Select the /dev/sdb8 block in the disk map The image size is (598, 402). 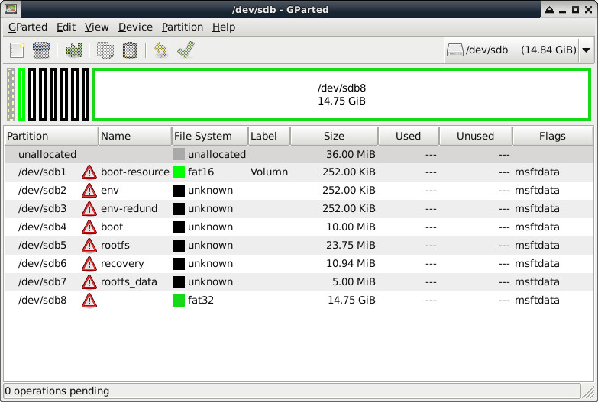[x=341, y=95]
